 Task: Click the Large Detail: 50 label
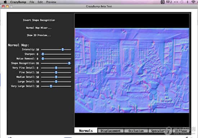click(x=28, y=82)
